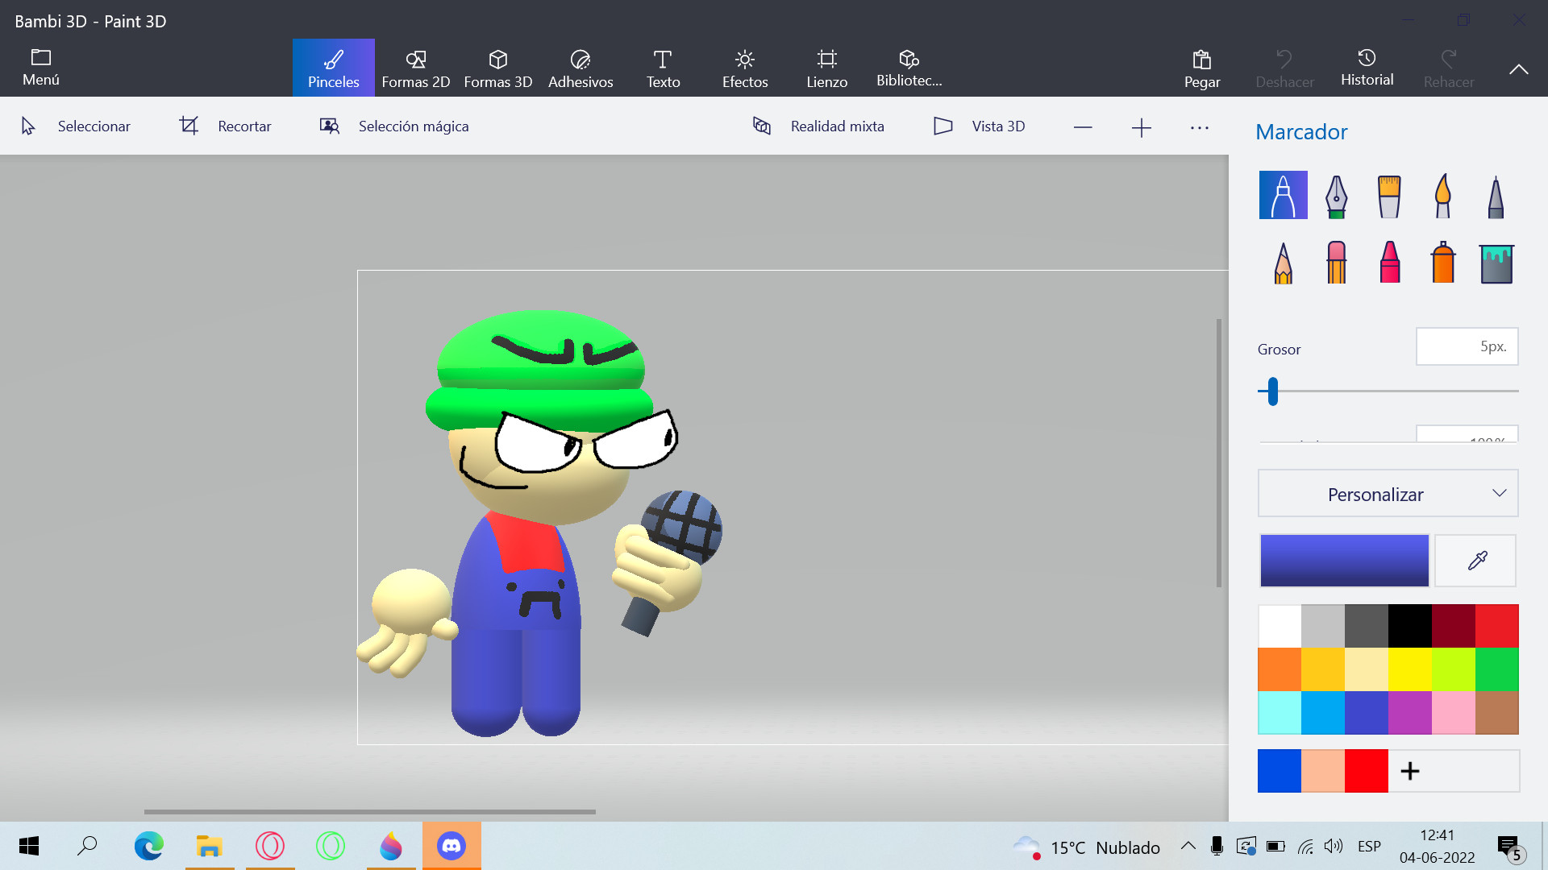Image resolution: width=1548 pixels, height=870 pixels.
Task: Select the watercolor brush tool
Action: pos(1442,194)
